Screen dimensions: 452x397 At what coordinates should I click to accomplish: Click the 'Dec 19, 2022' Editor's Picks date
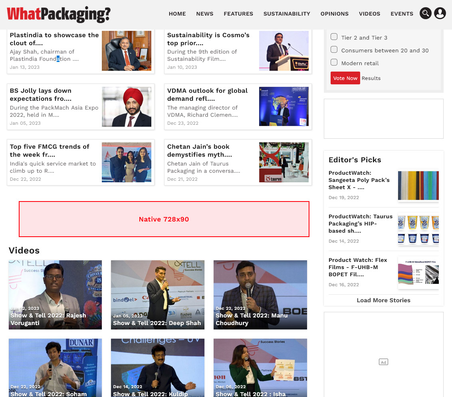[344, 198]
